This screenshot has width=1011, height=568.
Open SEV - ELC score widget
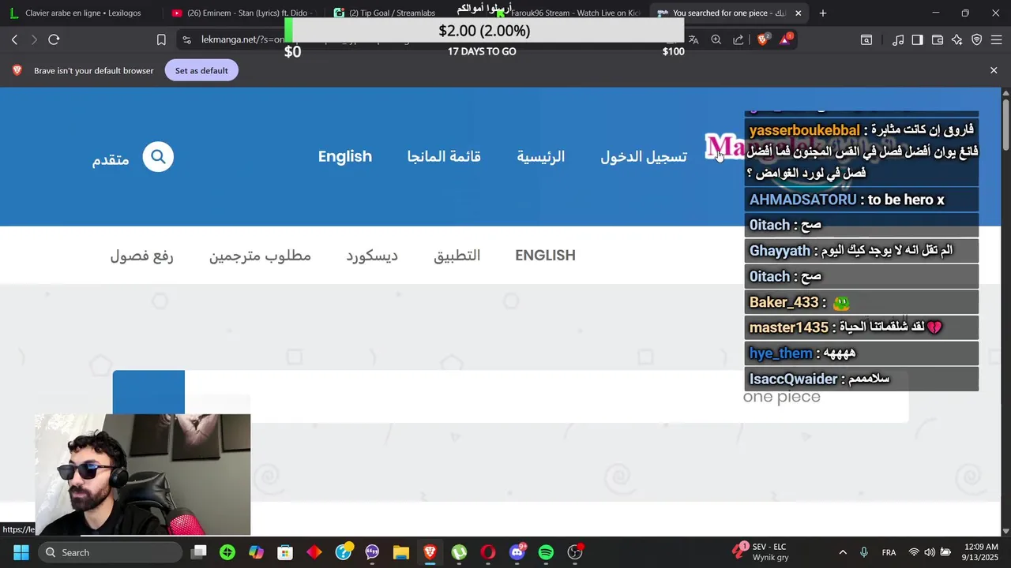(760, 552)
